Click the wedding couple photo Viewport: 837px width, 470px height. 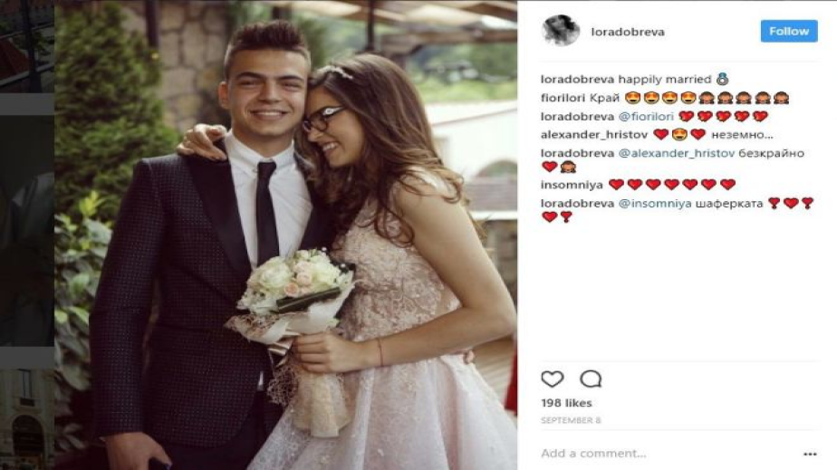tap(285, 235)
